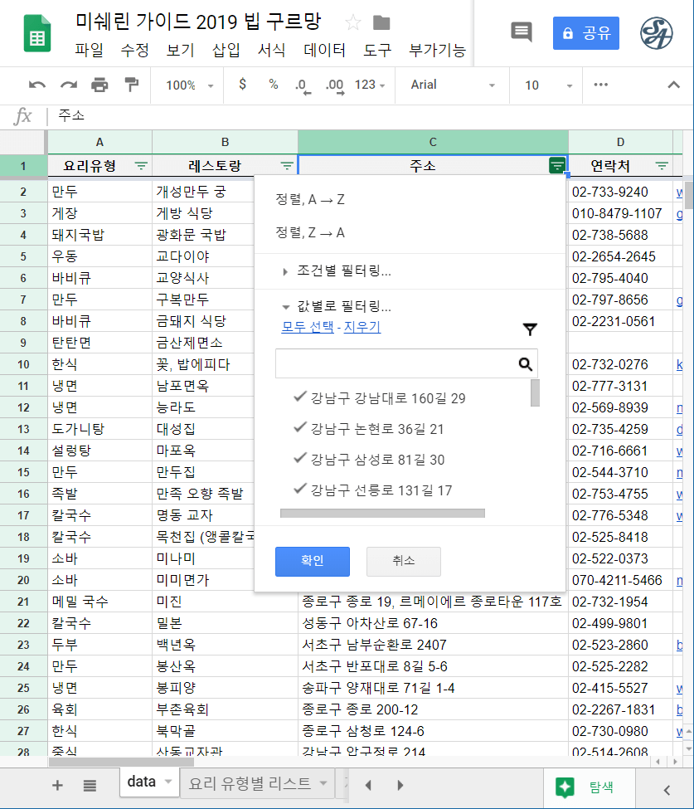Click the 모두 선택 link
Screen dimensions: 694x809
[x=308, y=327]
